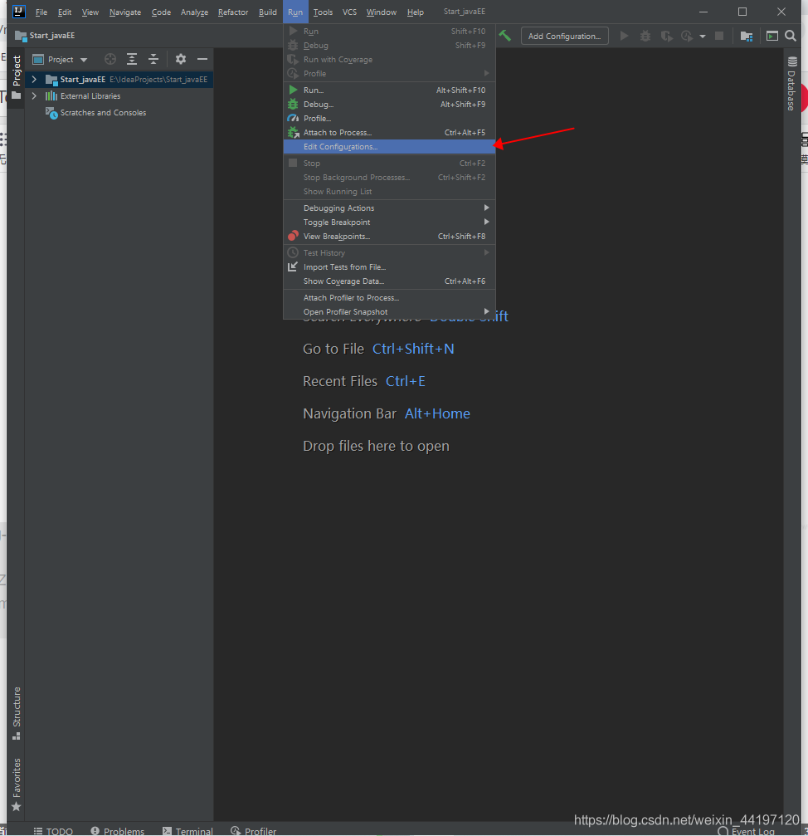Select Scratches and Consoles tree item
808x836 pixels.
point(103,113)
